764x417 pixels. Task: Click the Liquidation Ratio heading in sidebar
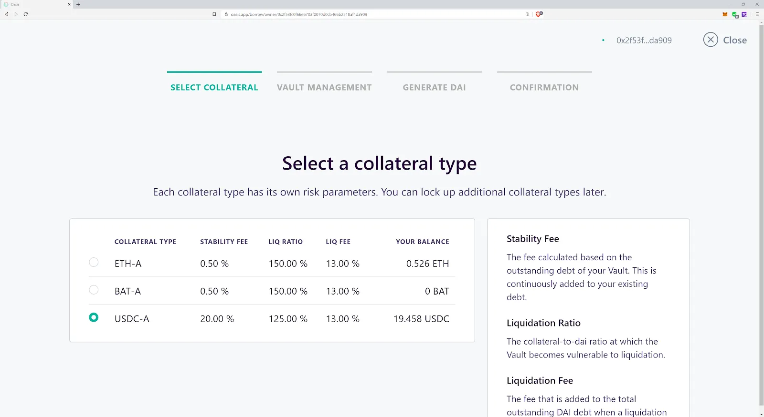(x=543, y=323)
